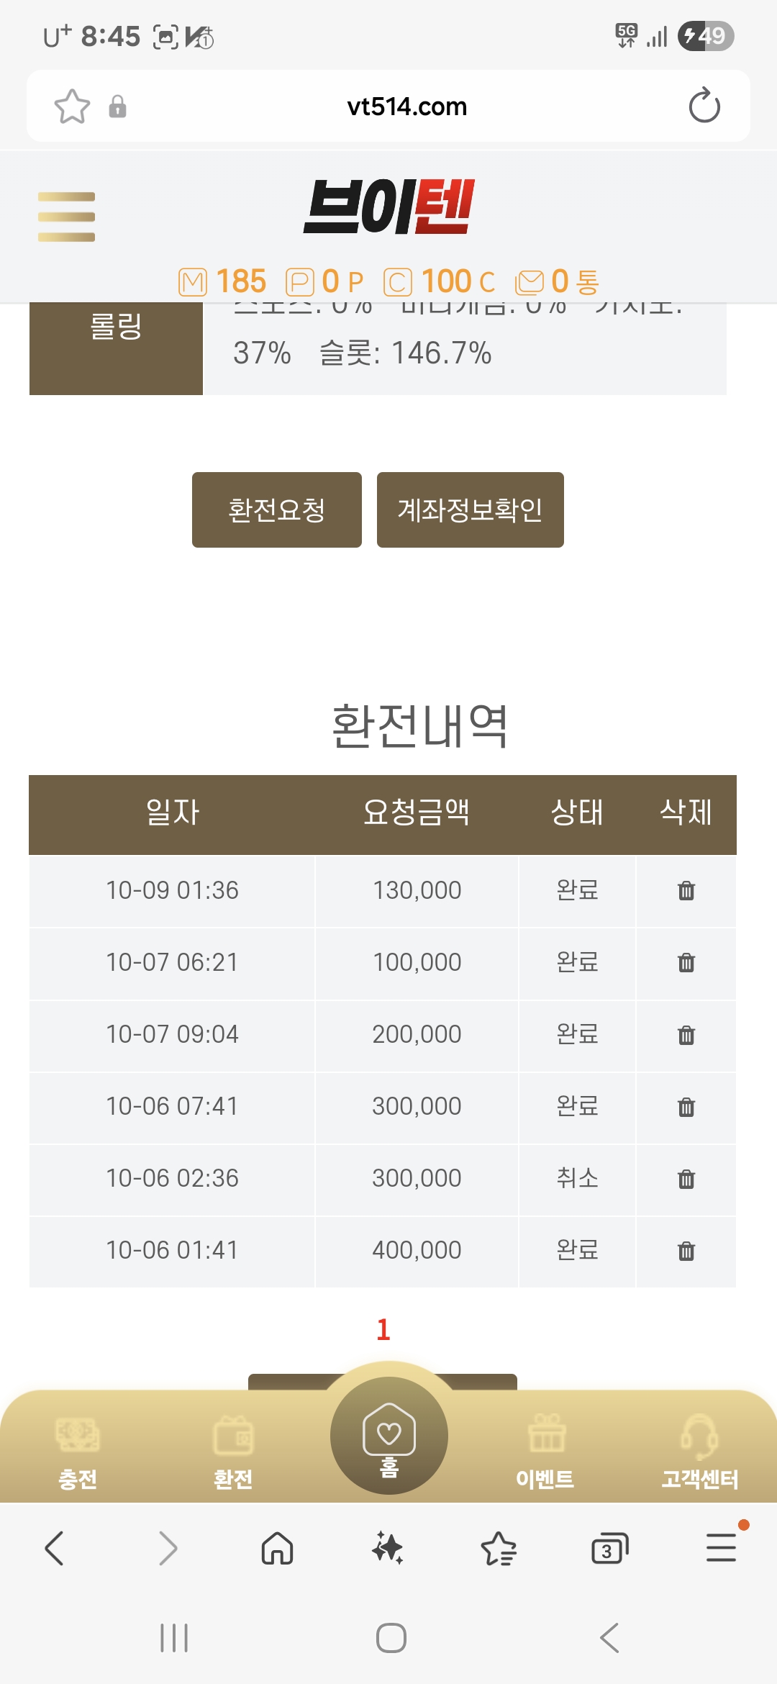Image resolution: width=777 pixels, height=1684 pixels.
Task: Delete the 10-09 01:36 withdrawal record
Action: 686,891
